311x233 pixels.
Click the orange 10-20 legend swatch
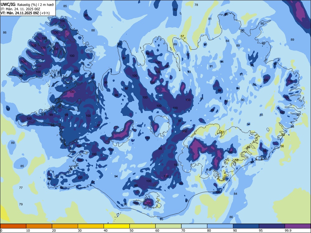(39, 226)
